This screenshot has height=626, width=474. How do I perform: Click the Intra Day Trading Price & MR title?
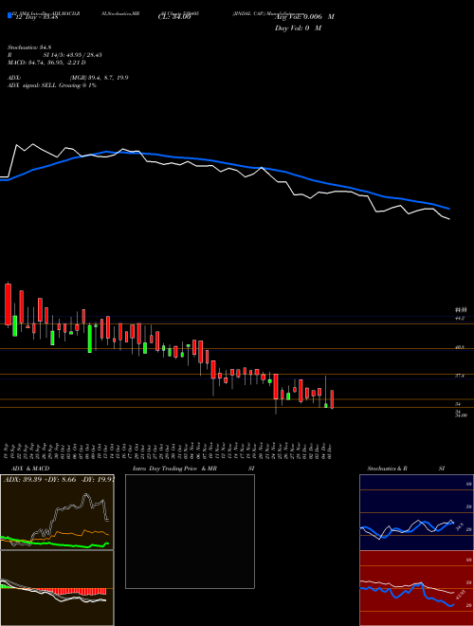[x=175, y=469]
